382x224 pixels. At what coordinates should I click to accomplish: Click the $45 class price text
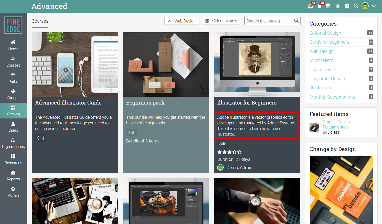tap(331, 132)
